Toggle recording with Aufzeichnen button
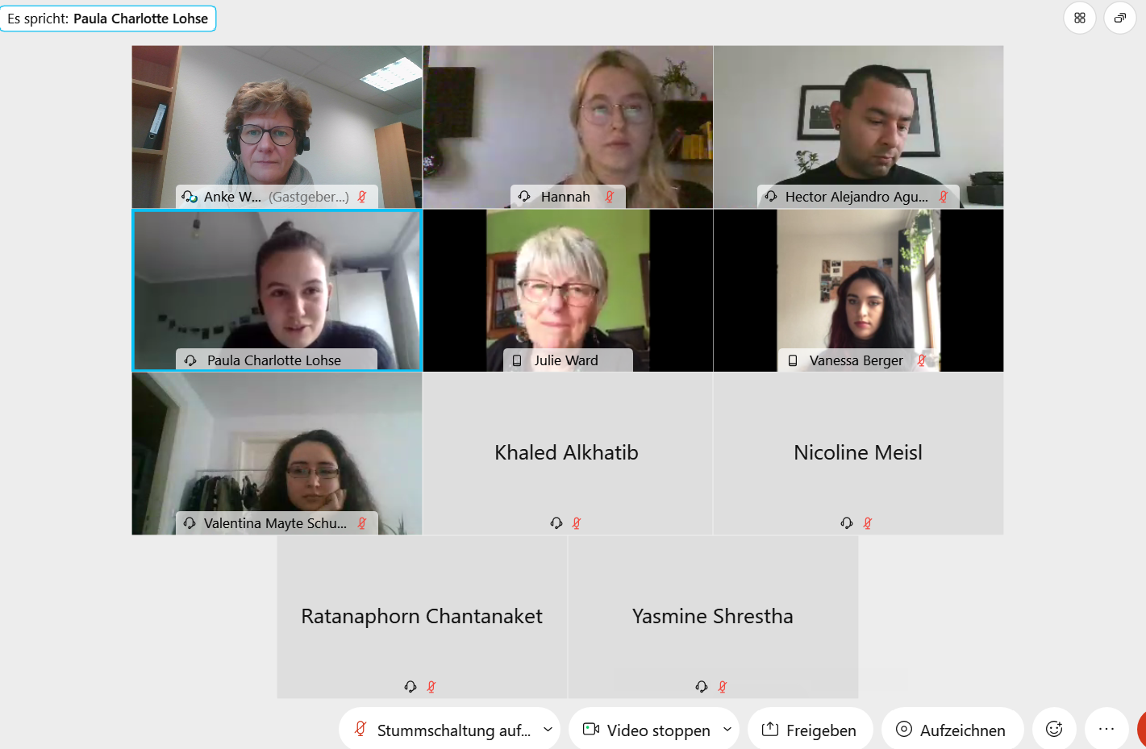The width and height of the screenshot is (1146, 749). coord(952,729)
